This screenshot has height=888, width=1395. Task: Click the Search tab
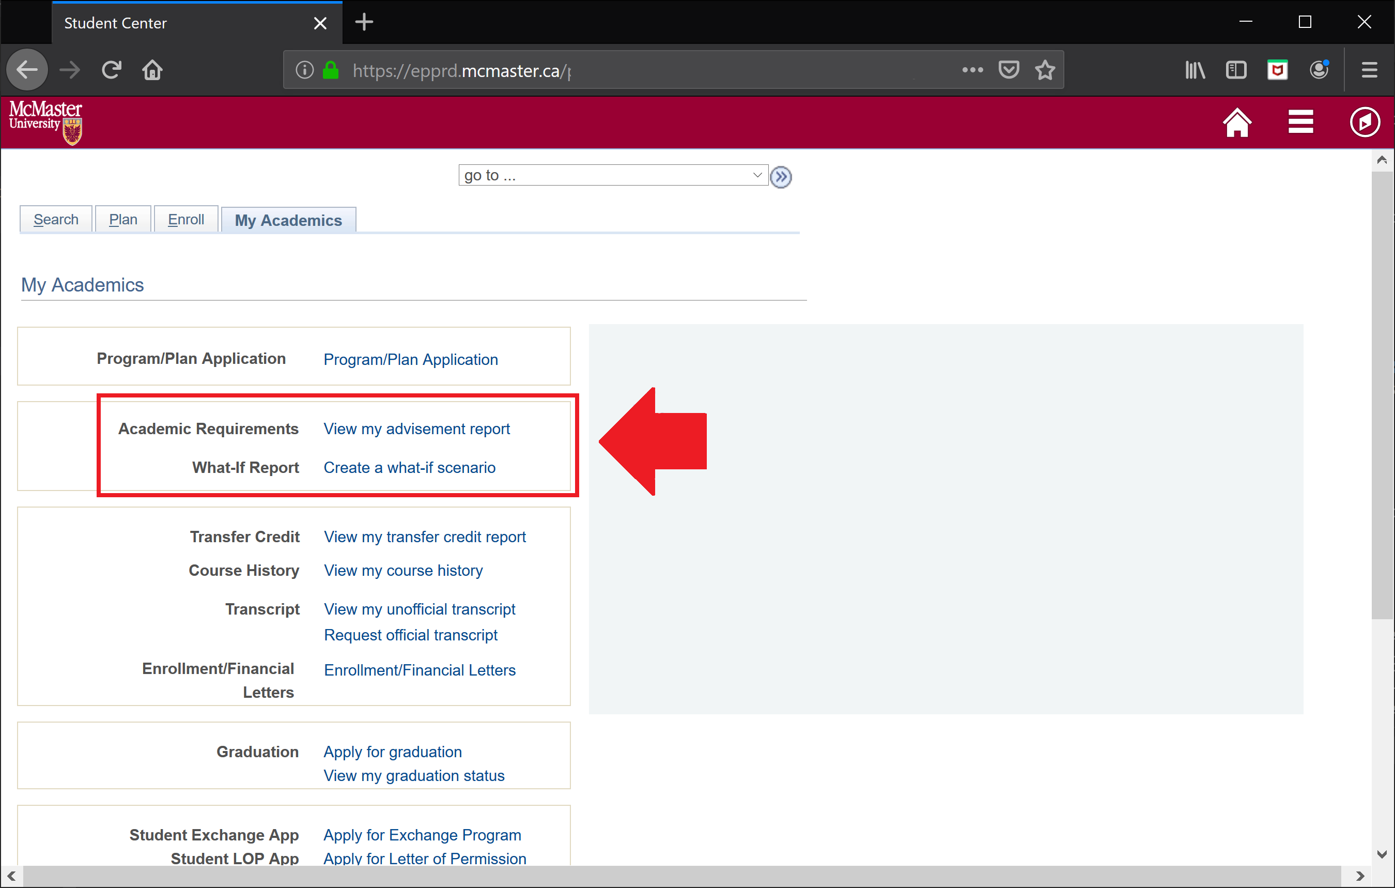click(56, 219)
